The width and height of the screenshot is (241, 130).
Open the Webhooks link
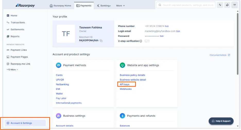[126, 89]
